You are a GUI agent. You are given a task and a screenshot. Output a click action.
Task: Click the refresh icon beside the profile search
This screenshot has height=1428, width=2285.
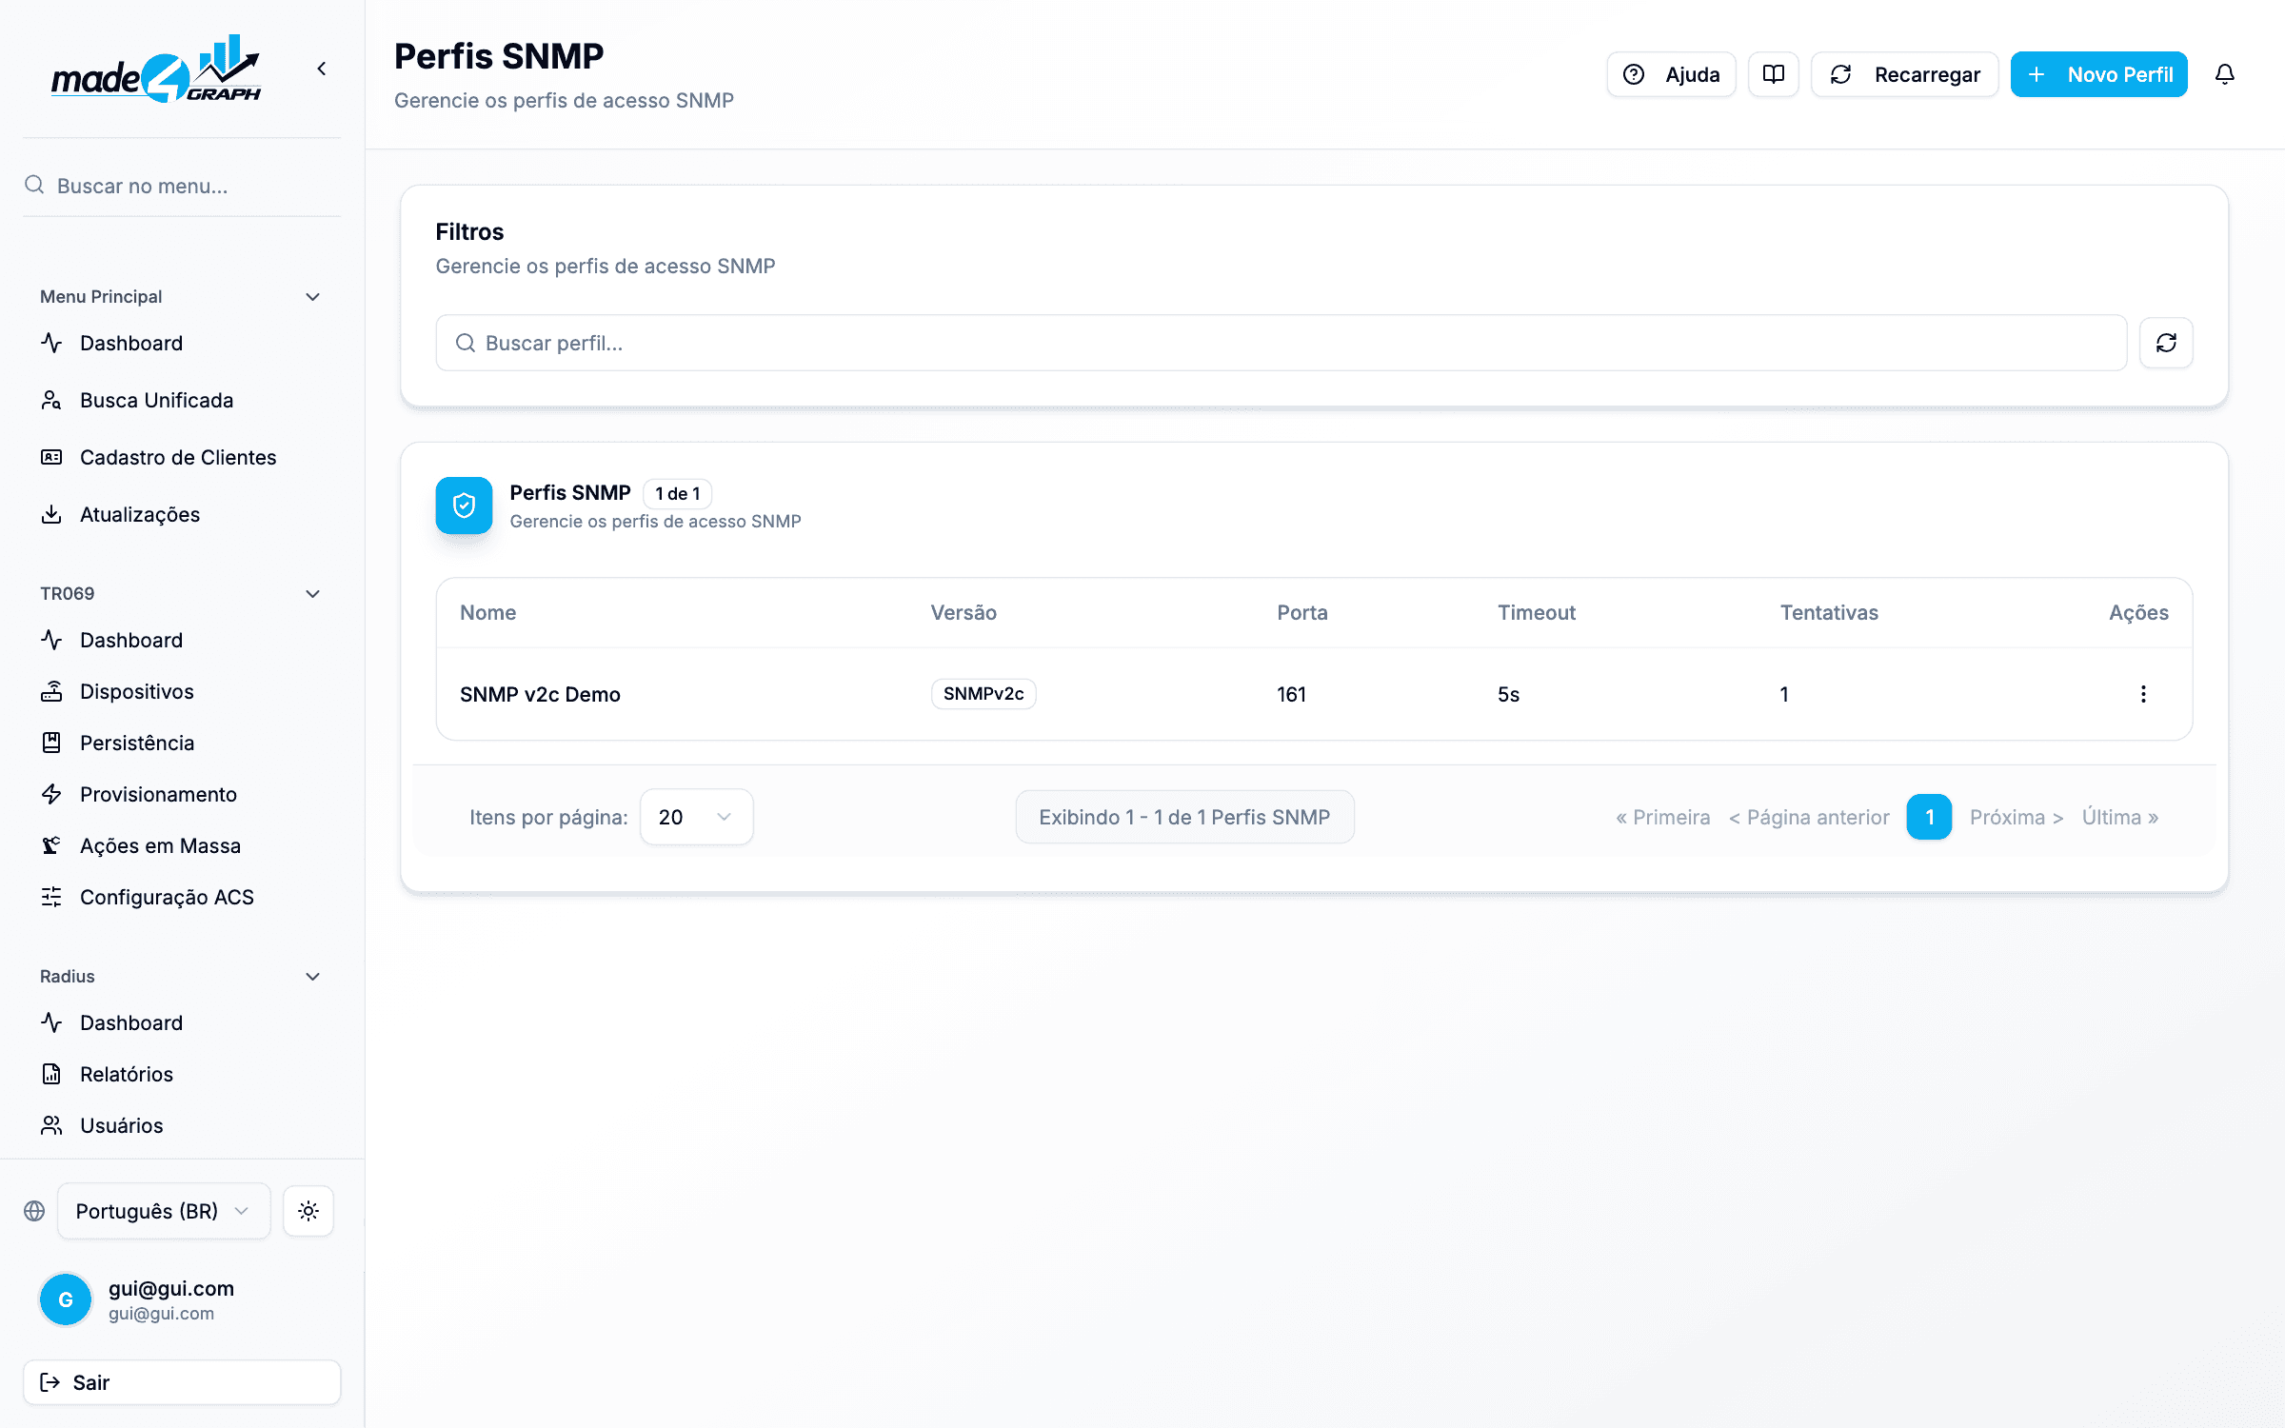(2166, 343)
